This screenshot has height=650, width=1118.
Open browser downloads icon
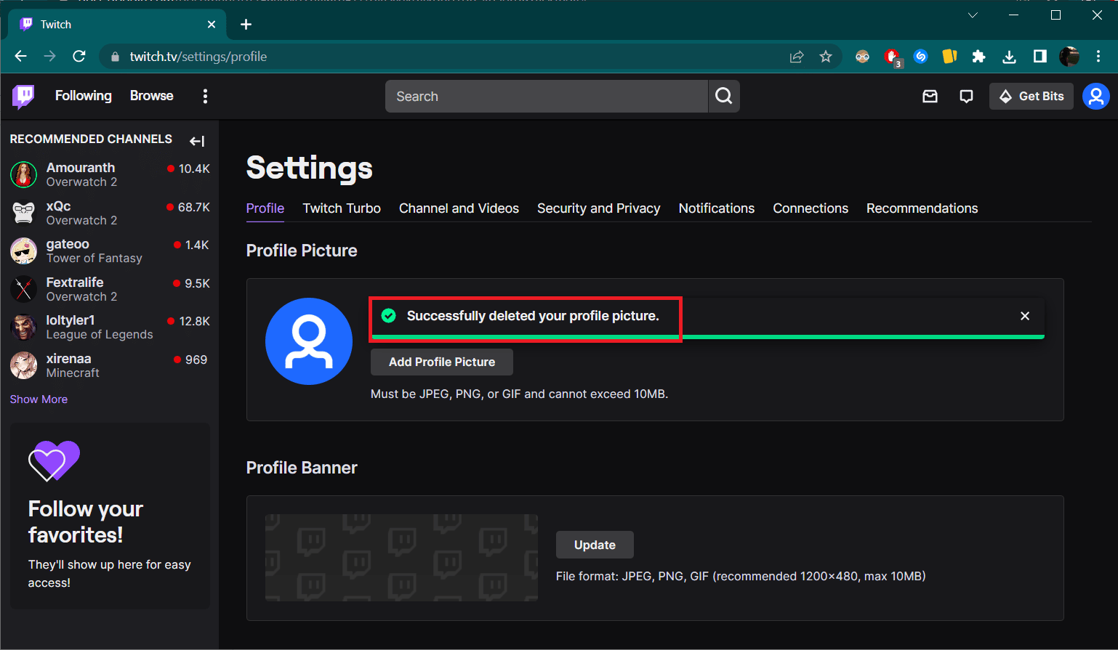[1009, 57]
